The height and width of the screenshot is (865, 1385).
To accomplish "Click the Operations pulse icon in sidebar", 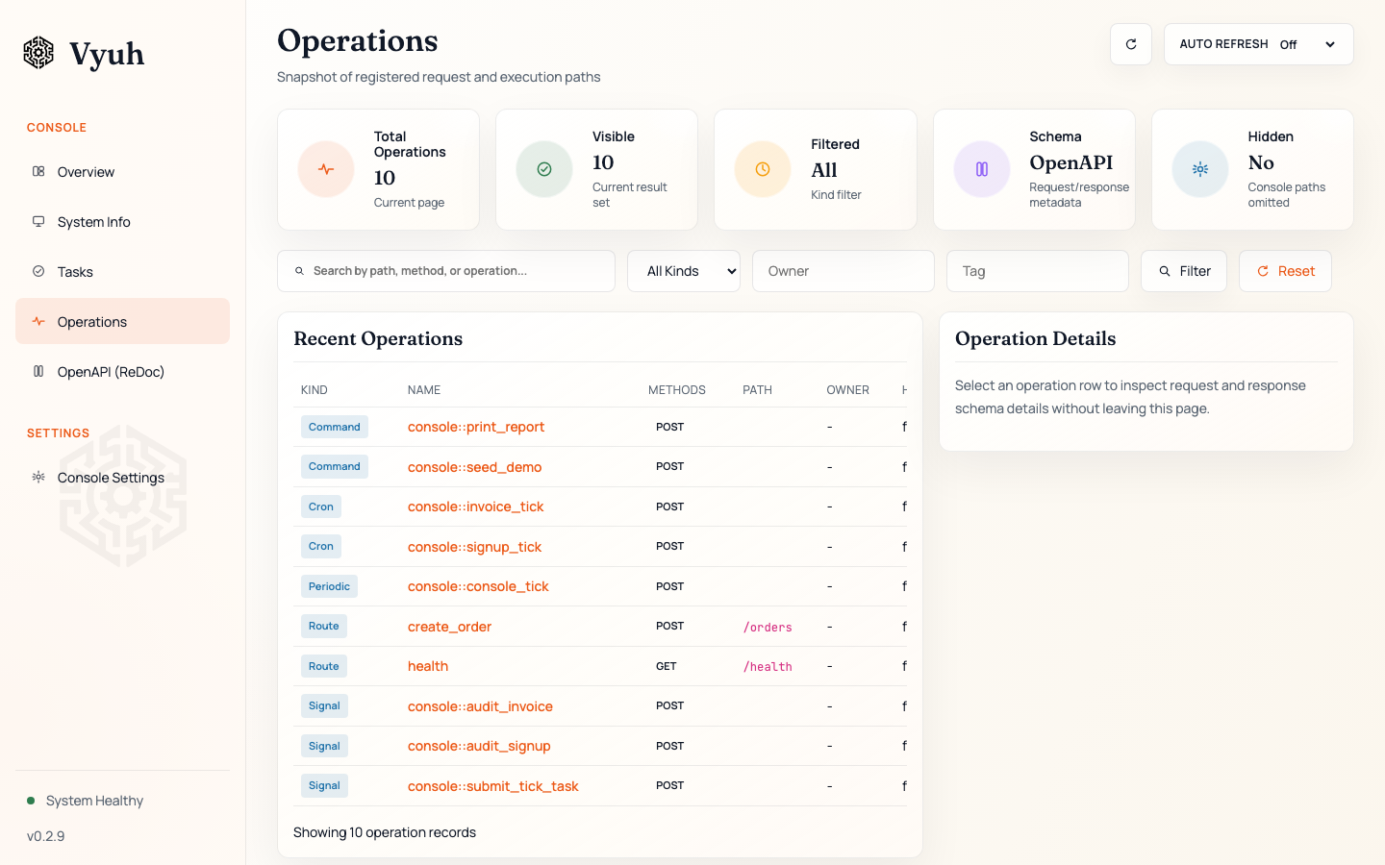I will point(38,321).
